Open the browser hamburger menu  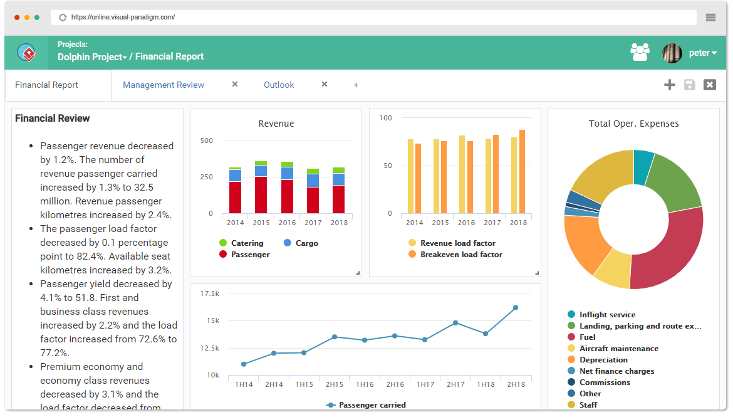point(710,18)
